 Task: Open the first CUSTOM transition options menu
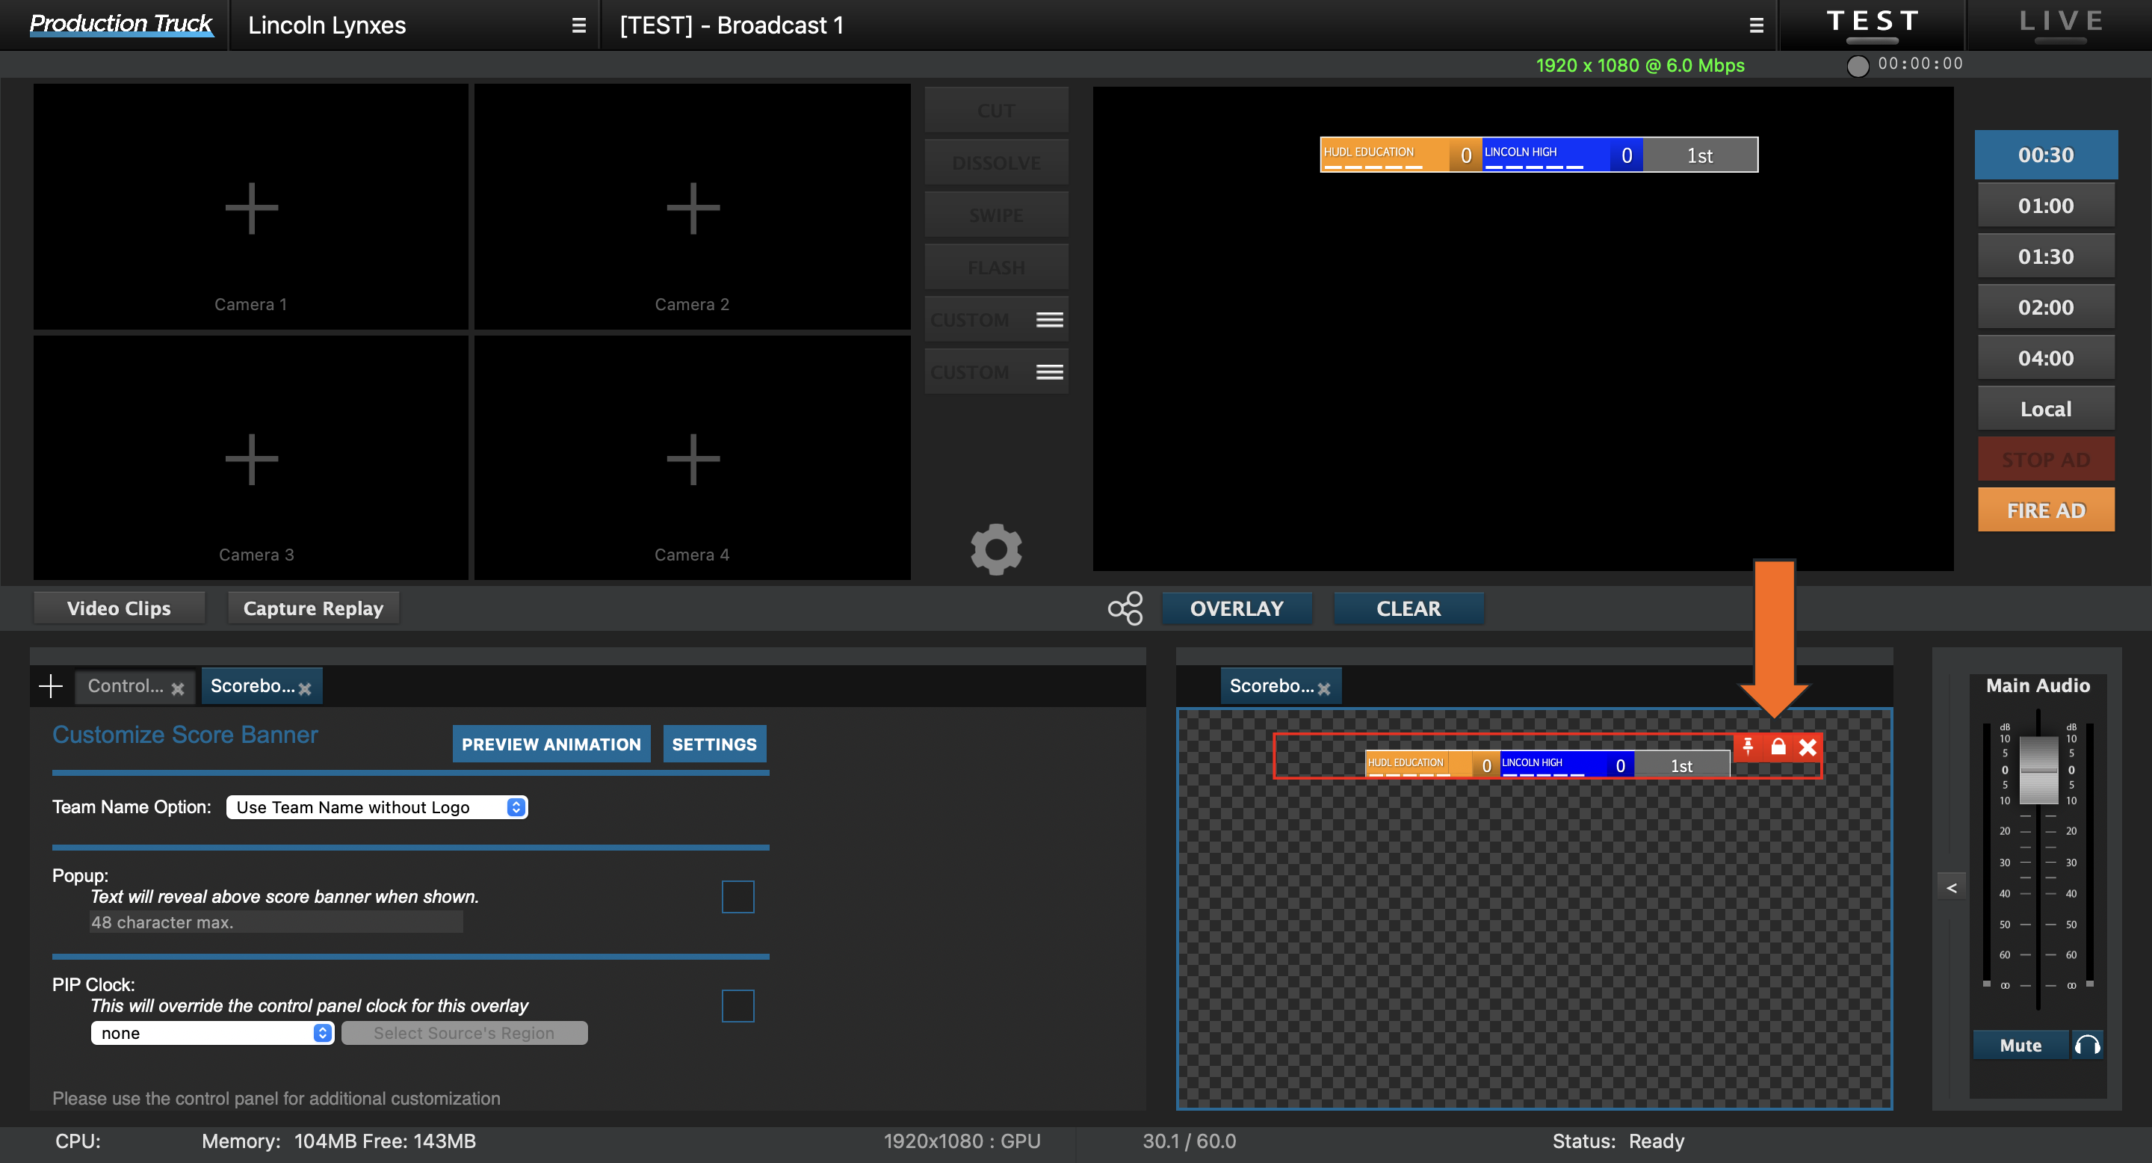click(1049, 318)
